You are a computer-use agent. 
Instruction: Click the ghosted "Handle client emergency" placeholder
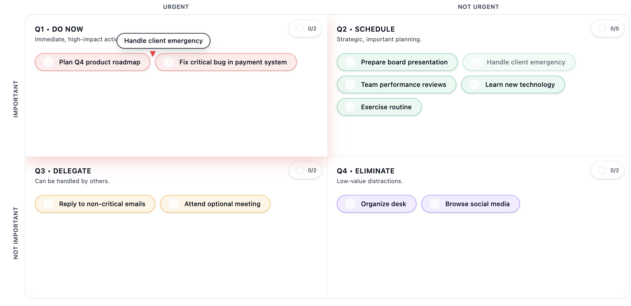pyautogui.click(x=519, y=62)
